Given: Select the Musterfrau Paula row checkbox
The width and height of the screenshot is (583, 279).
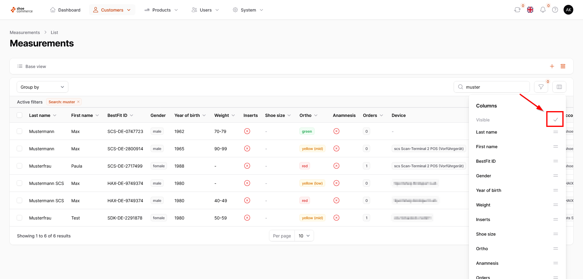Looking at the screenshot, I should (20, 166).
